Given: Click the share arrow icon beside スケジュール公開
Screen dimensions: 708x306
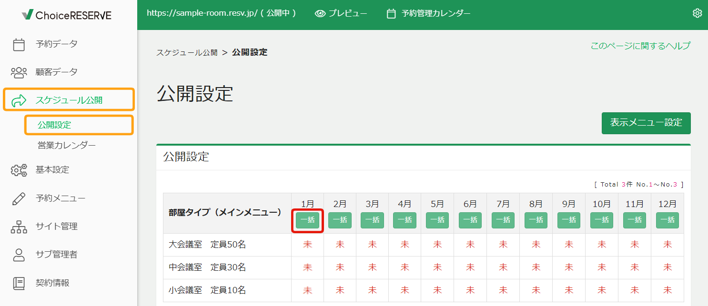Looking at the screenshot, I should pos(19,100).
